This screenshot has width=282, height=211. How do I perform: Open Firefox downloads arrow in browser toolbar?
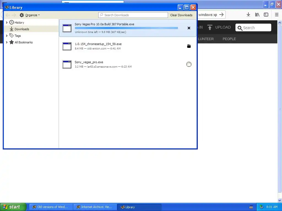pyautogui.click(x=248, y=15)
